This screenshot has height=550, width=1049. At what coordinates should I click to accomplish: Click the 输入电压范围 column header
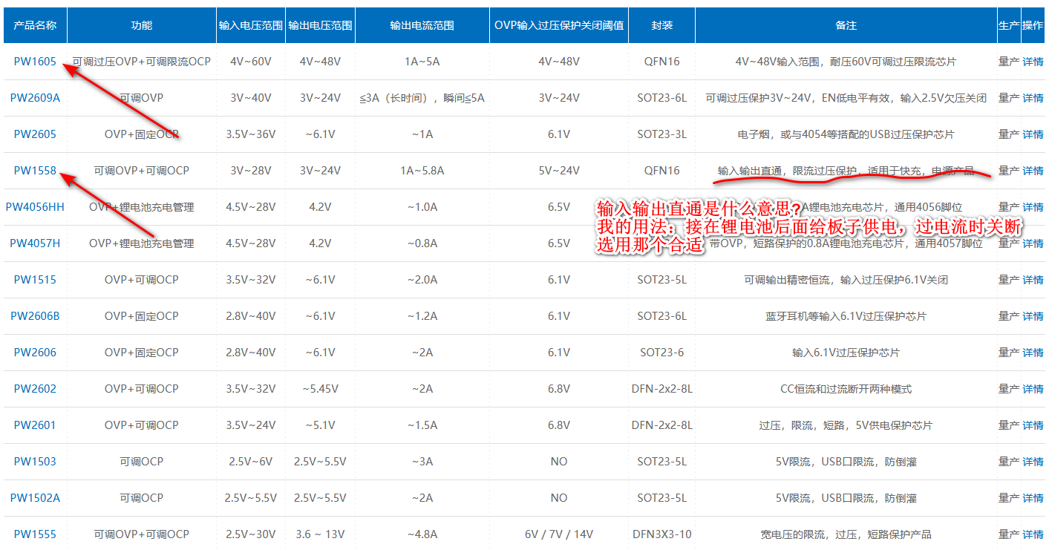[251, 25]
